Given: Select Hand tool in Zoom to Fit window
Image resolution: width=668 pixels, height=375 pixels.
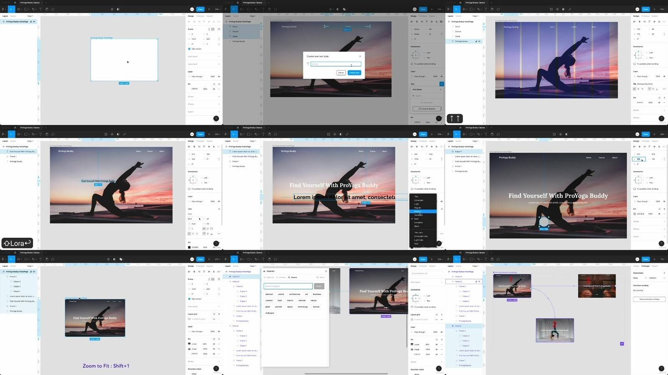Looking at the screenshot, I should (47, 259).
